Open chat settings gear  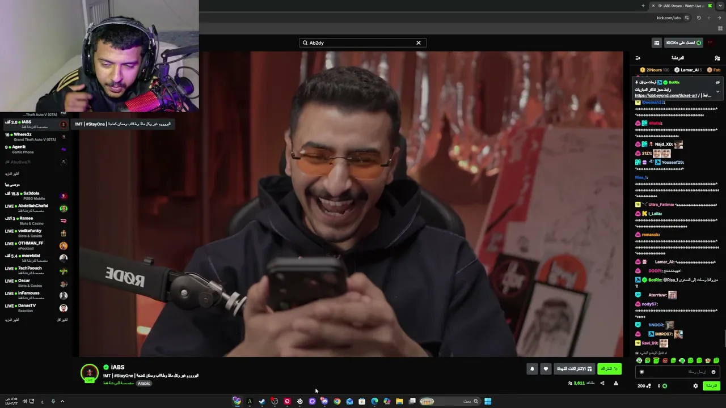pos(696,386)
